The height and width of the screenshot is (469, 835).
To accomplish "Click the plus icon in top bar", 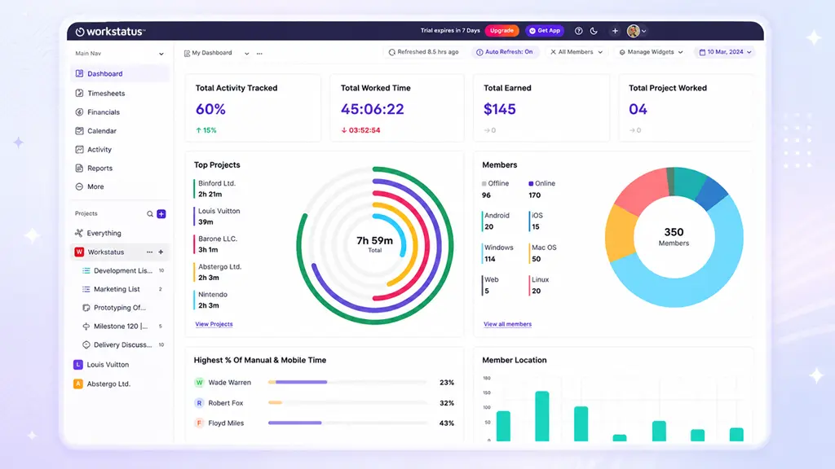I will (x=615, y=31).
